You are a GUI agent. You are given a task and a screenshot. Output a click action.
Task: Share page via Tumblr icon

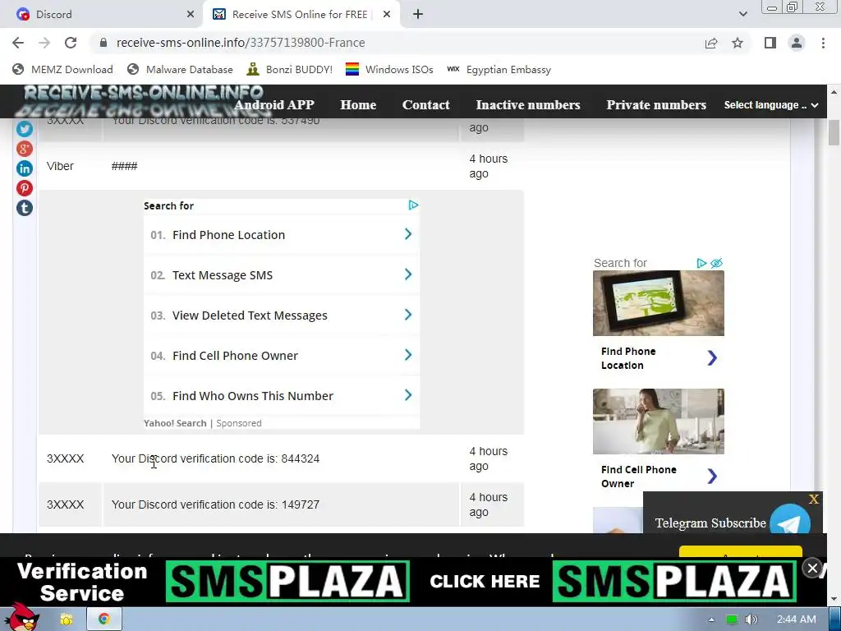(x=24, y=208)
